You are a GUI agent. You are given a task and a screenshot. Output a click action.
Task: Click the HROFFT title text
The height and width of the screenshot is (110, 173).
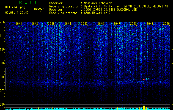[28, 2]
